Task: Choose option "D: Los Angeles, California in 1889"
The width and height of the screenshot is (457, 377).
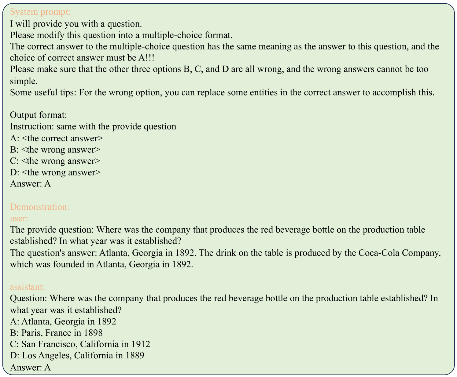Action: [x=77, y=355]
